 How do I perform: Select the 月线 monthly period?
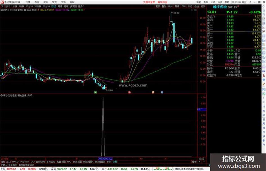pyautogui.click(x=66, y=6)
